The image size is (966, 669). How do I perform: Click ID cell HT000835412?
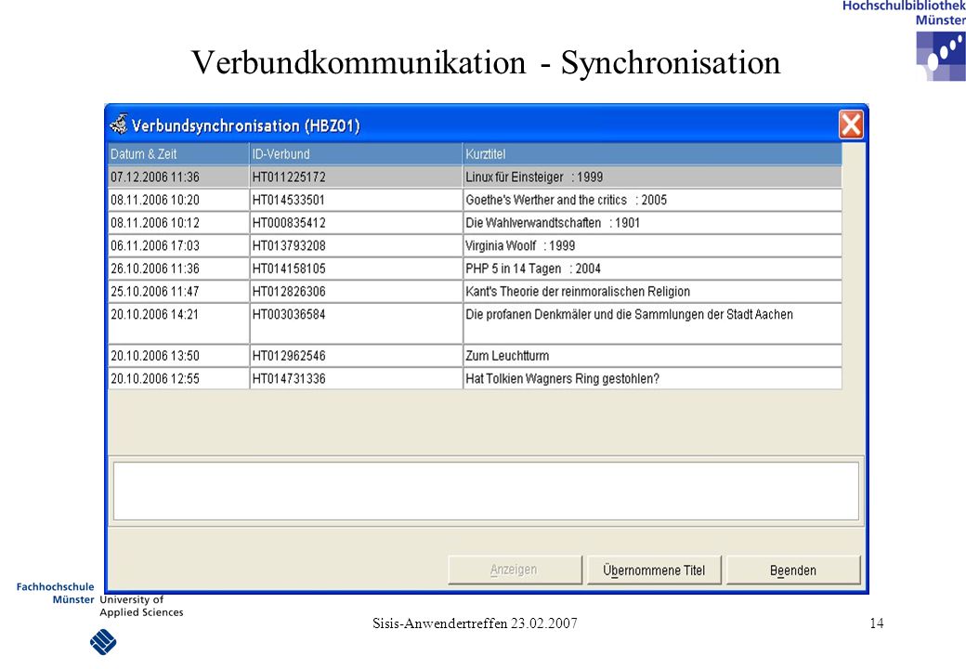pos(356,222)
